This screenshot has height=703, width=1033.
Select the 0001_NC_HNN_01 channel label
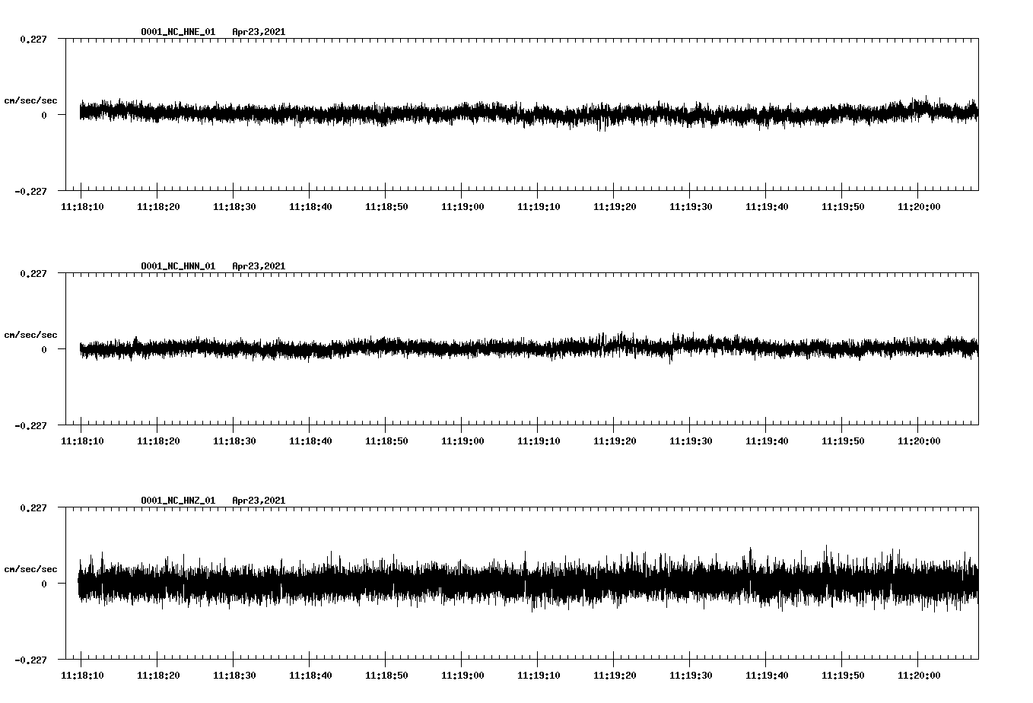click(x=176, y=266)
